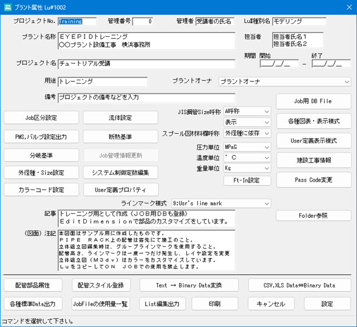Viewport: 357px width, 327px height.
Task: Click the 分岐基準 button
Action: pyautogui.click(x=42, y=155)
